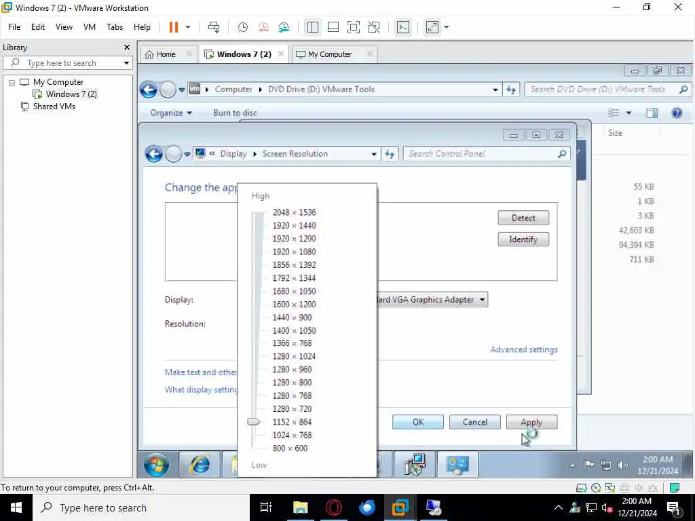Toggle the thumbnail bar view icon

(333, 27)
